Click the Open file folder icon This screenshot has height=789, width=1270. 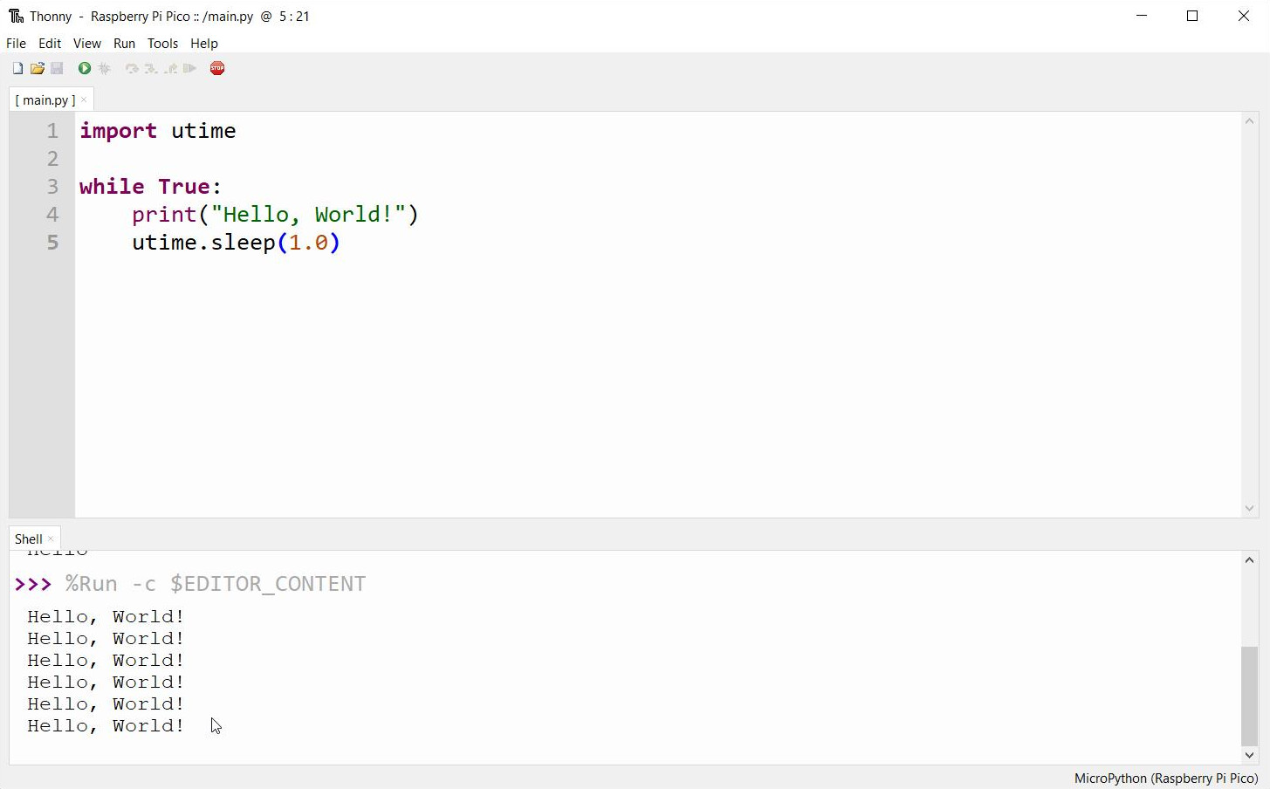coord(38,69)
